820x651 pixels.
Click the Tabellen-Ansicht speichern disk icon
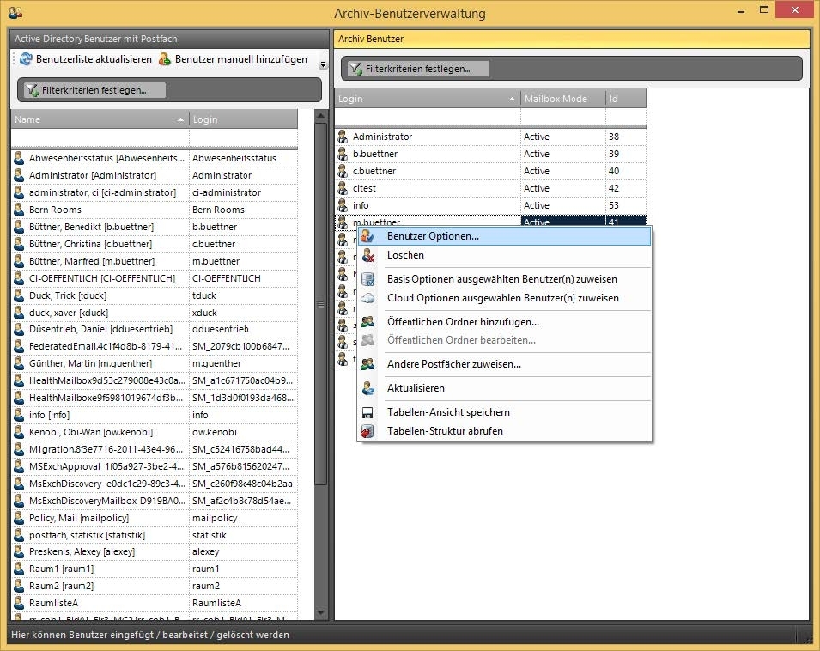(x=368, y=412)
